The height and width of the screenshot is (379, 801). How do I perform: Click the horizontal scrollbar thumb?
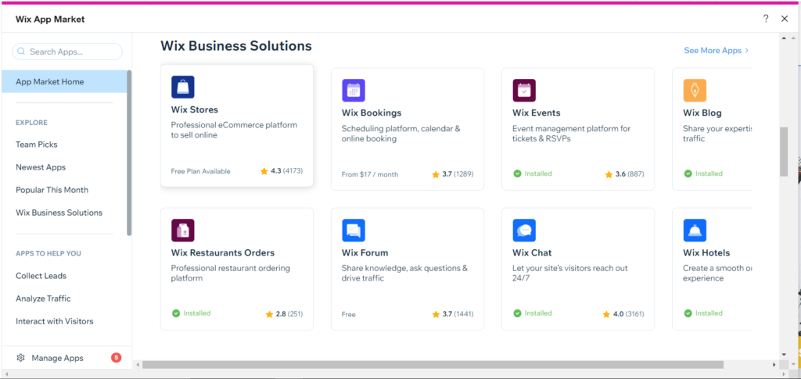coord(433,365)
